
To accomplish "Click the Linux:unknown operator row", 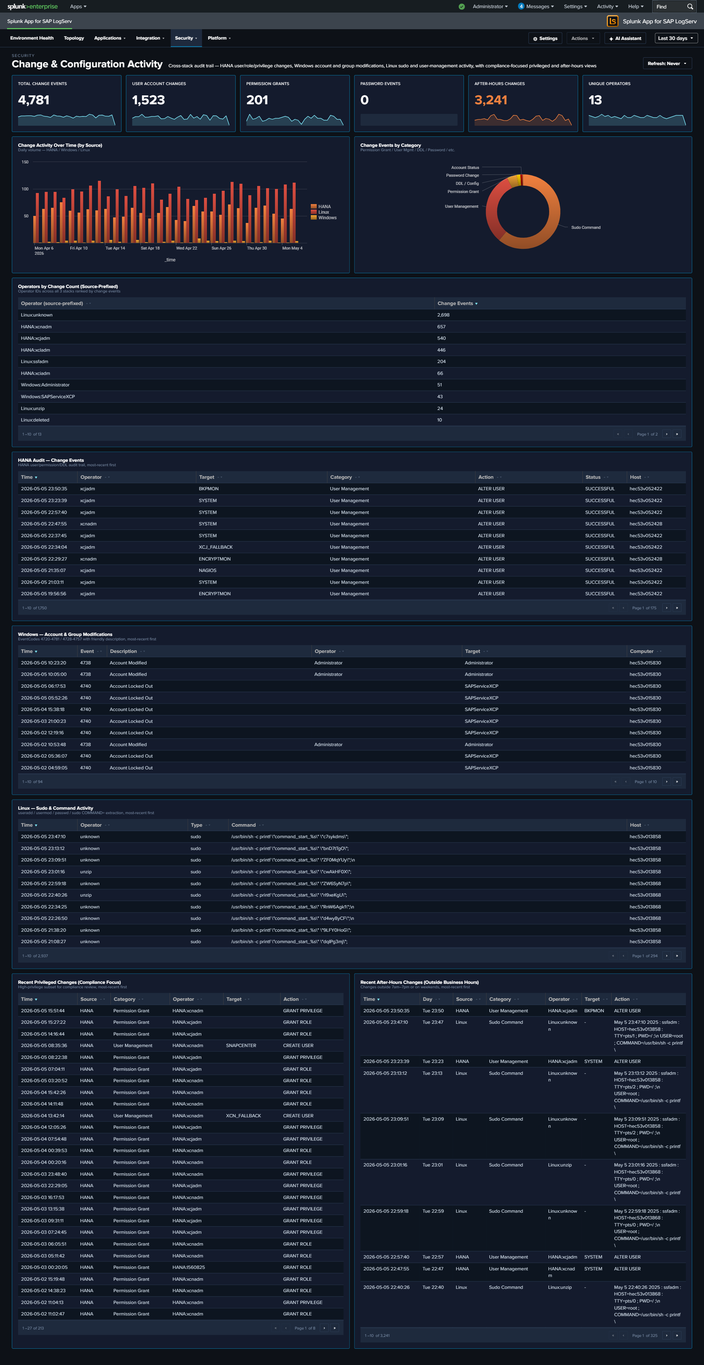I will 352,315.
